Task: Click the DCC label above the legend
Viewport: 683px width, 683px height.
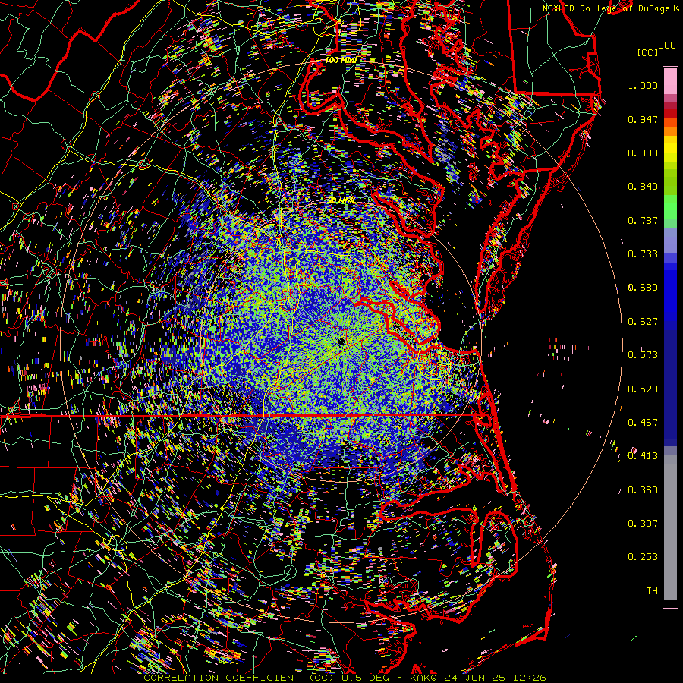Action: [667, 46]
